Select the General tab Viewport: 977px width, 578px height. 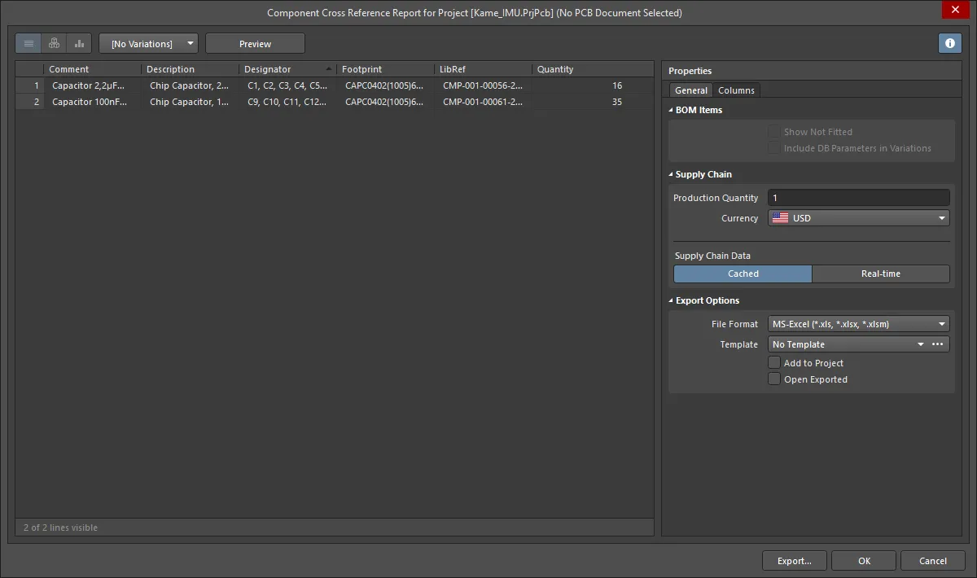click(690, 90)
